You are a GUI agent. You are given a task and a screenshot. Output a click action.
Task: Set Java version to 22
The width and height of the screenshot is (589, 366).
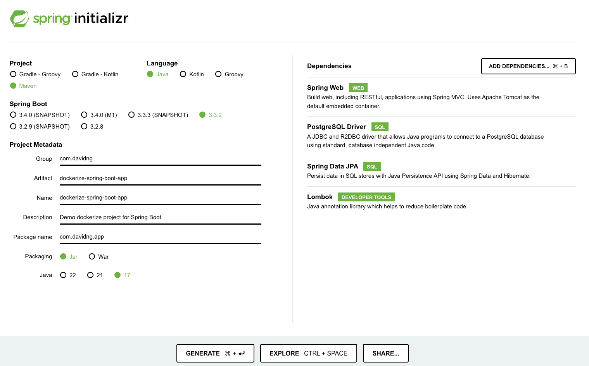click(x=63, y=275)
